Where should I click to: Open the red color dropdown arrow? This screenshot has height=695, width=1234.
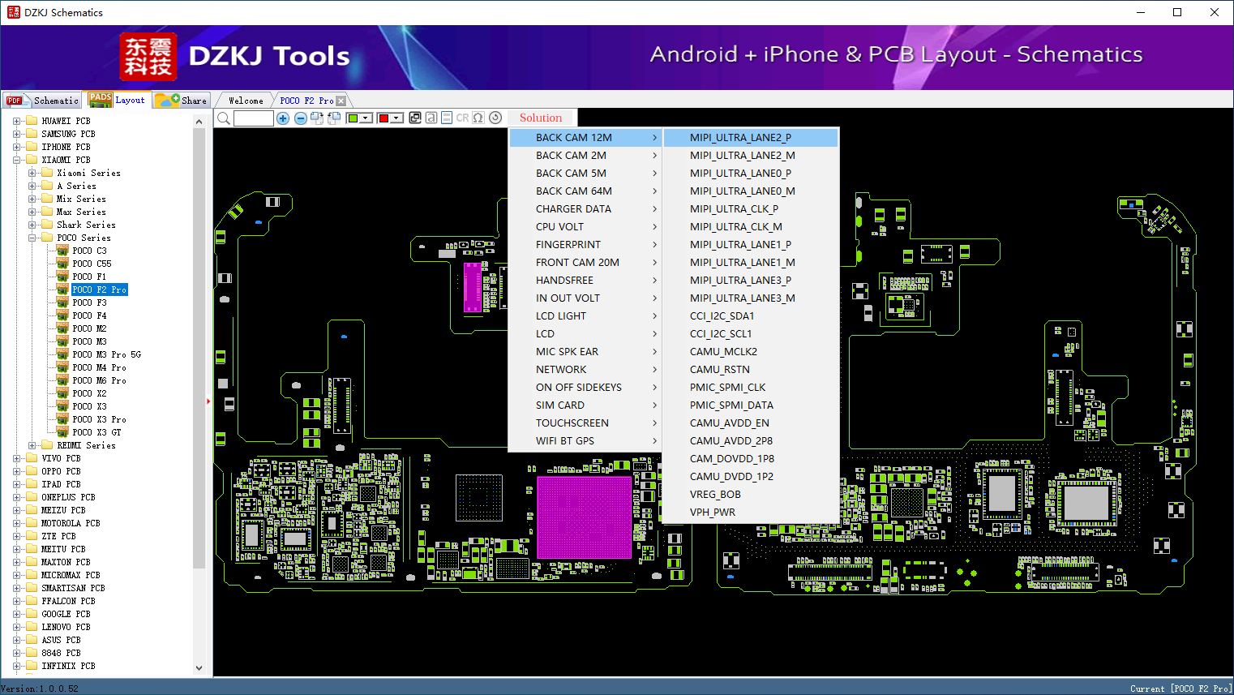click(x=397, y=118)
